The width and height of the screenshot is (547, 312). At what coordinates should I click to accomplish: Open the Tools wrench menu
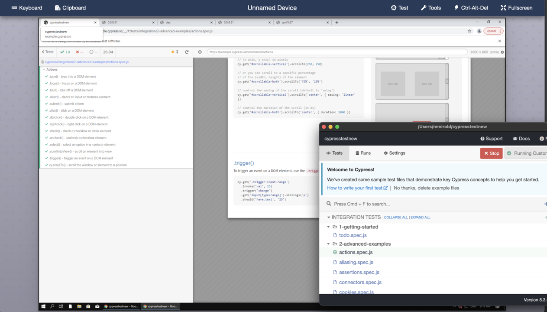click(430, 8)
